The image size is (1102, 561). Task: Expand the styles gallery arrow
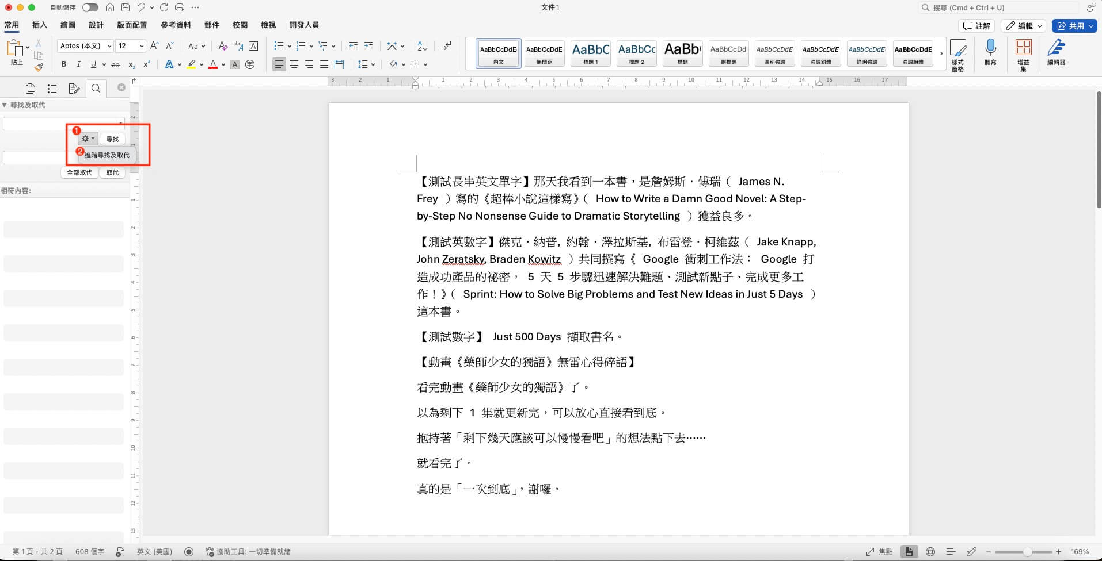pyautogui.click(x=941, y=53)
